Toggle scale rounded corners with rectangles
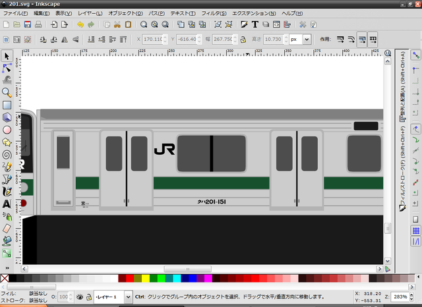 click(351, 40)
